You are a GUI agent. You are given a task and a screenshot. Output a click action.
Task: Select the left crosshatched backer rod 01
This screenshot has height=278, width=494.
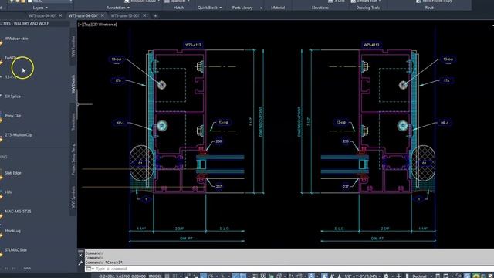[x=141, y=163]
